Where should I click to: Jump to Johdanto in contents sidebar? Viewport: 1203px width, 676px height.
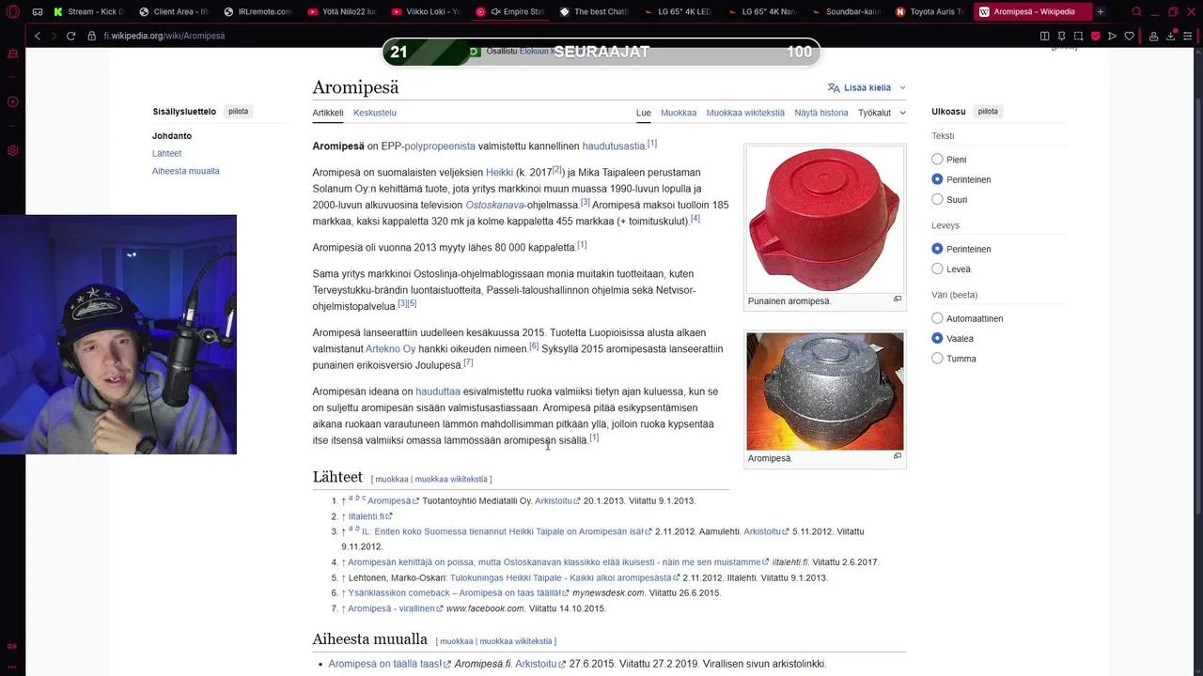172,136
